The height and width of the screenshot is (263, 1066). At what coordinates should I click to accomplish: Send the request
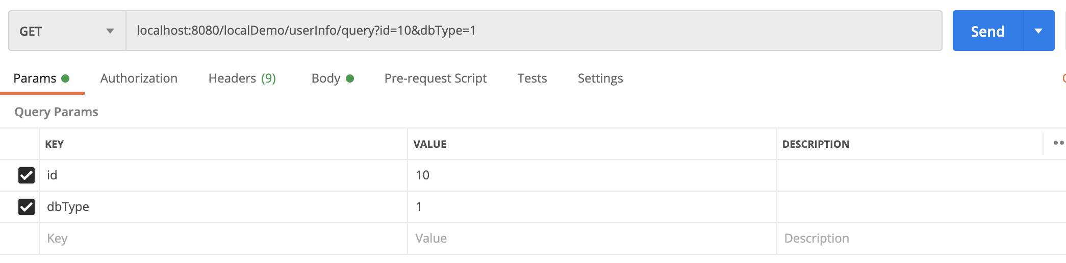(x=987, y=31)
